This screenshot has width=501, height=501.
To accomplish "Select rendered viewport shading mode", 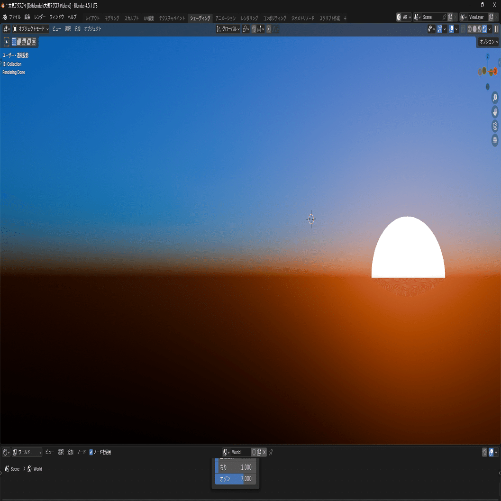I will coord(484,29).
